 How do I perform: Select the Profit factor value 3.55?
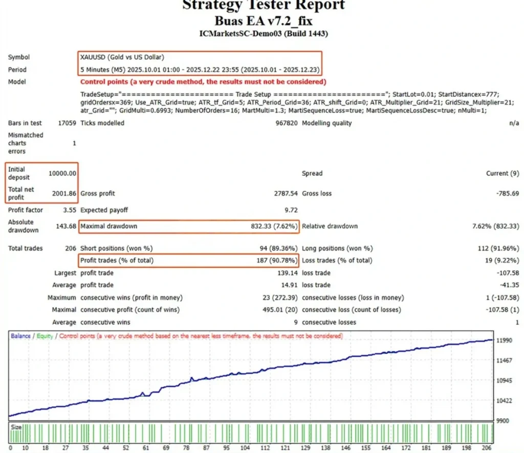pyautogui.click(x=68, y=210)
